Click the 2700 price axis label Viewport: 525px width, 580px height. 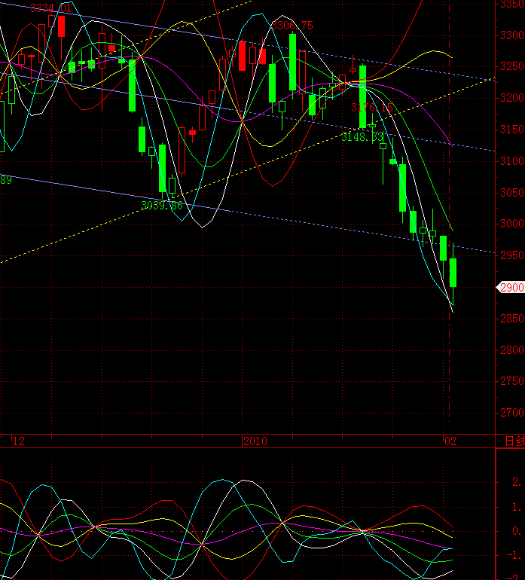click(x=512, y=412)
